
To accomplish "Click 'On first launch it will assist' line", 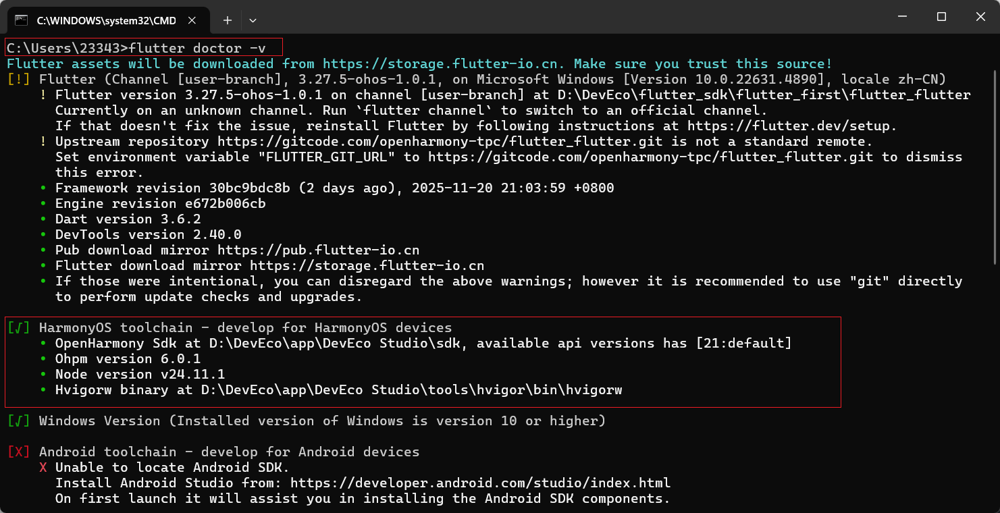I will click(363, 498).
